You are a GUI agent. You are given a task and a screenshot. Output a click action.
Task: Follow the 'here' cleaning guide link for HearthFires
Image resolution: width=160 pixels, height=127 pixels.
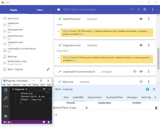pos(81,34)
